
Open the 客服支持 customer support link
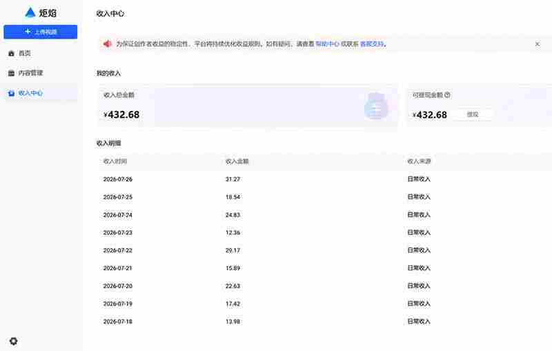click(x=372, y=44)
